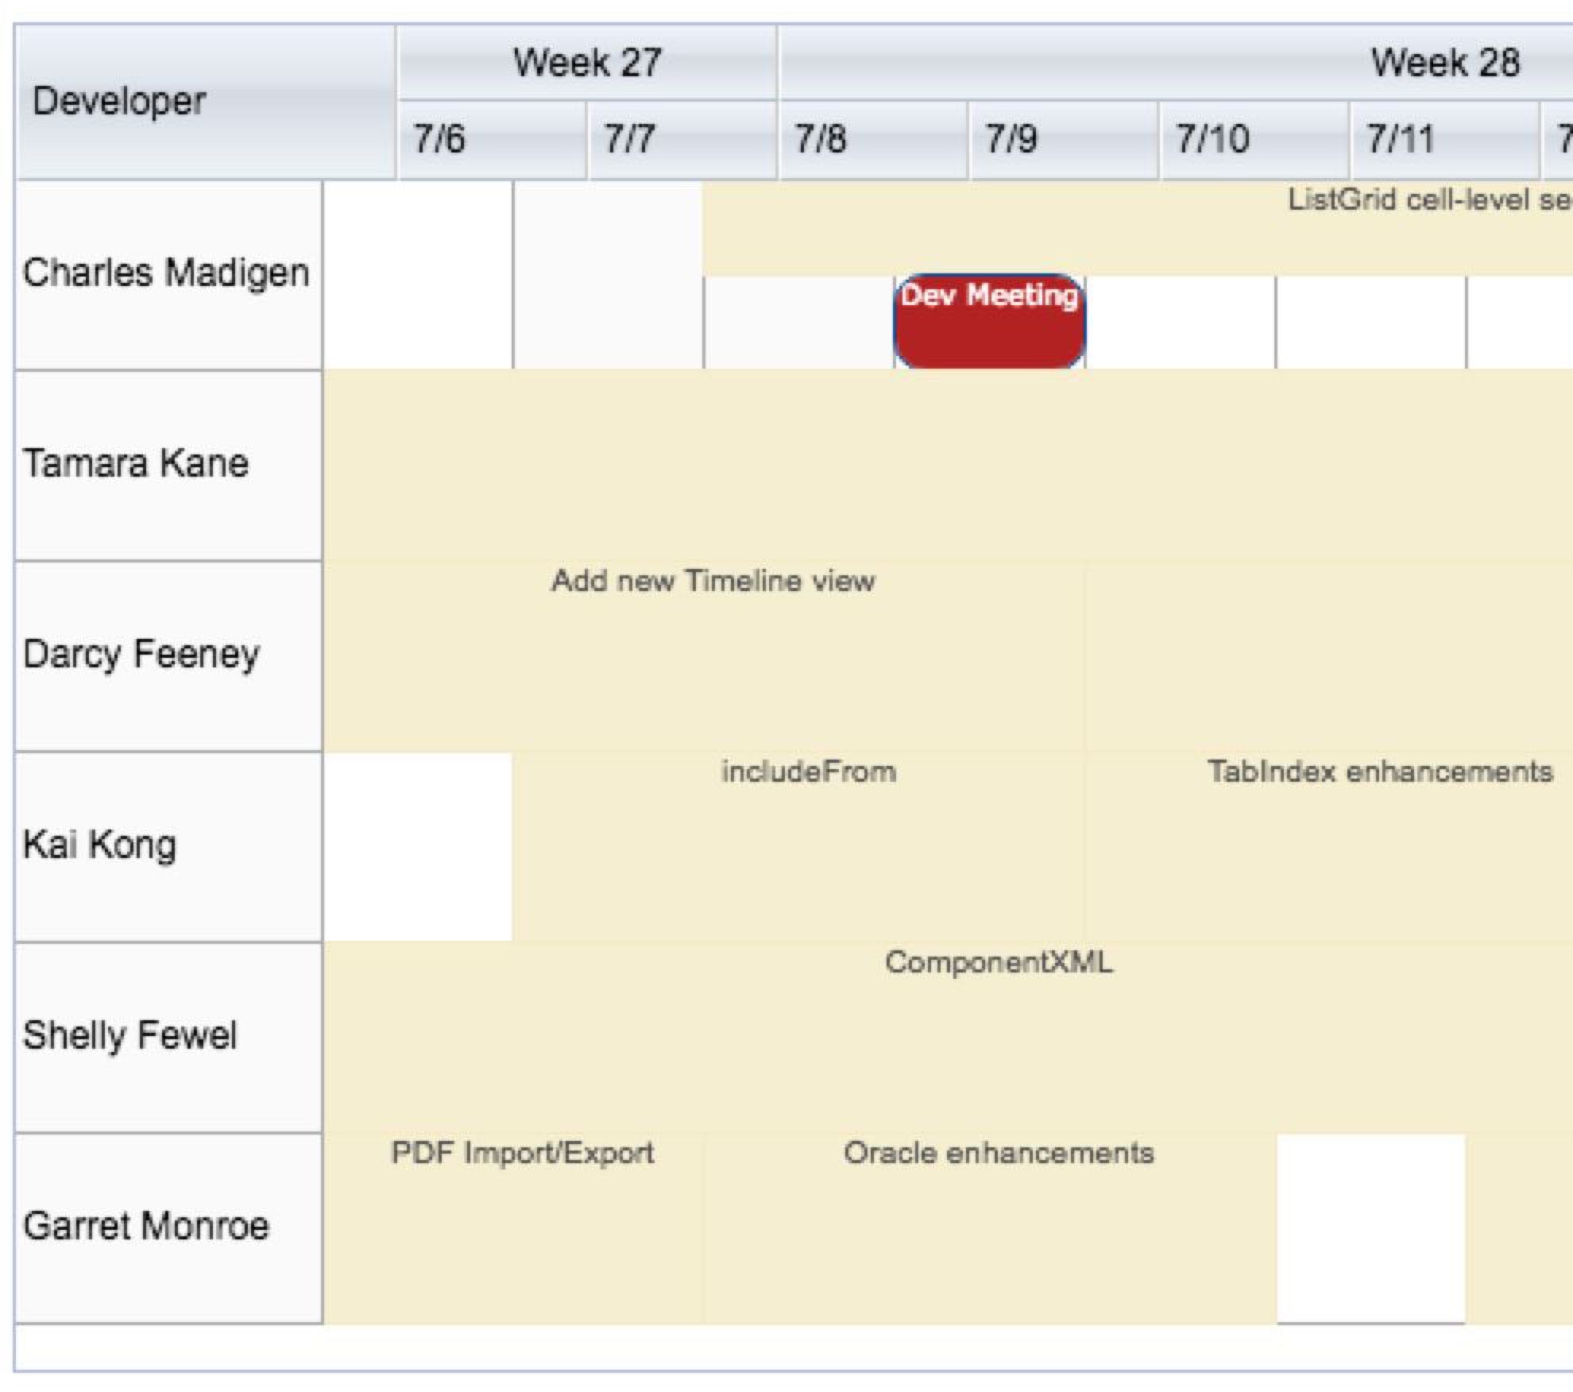Select the Charles Madigen row label
This screenshot has height=1392, width=1573.
tap(167, 274)
